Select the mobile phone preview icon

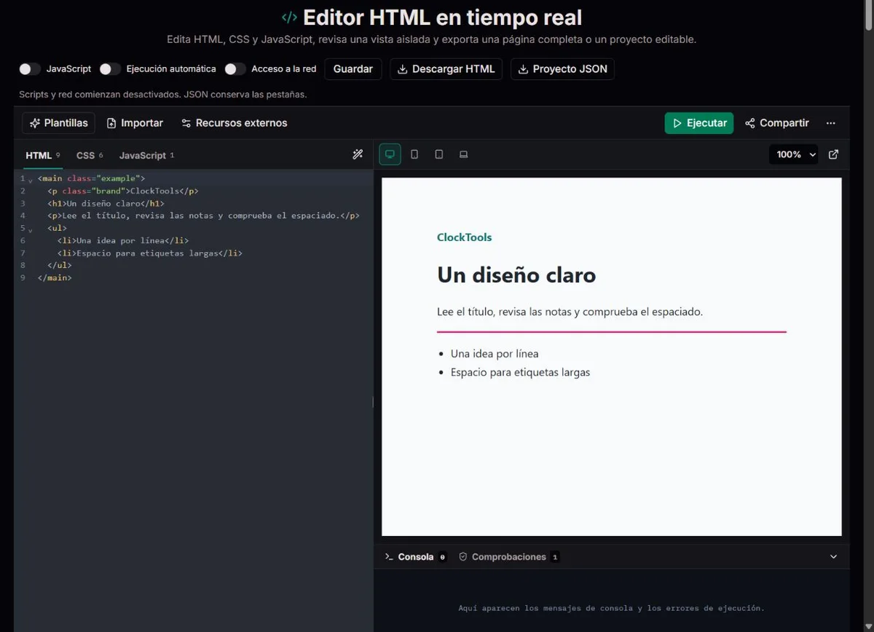(414, 154)
